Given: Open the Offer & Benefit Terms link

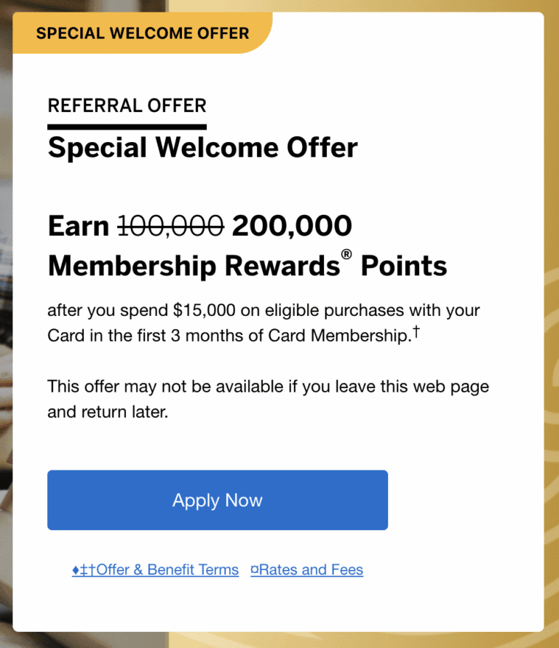Looking at the screenshot, I should (167, 570).
